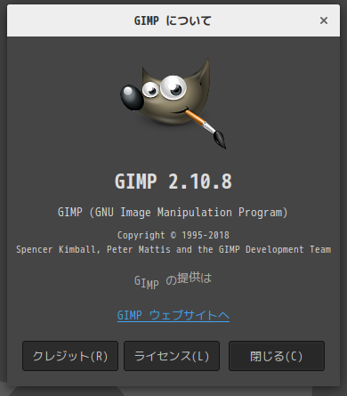Click the 'Spencer Kimball, Peter Mattis' credits line
Screen dimensions: 347x396
tap(173, 249)
